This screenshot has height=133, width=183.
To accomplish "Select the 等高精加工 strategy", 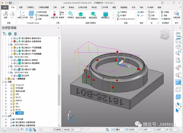I will pos(106,15).
